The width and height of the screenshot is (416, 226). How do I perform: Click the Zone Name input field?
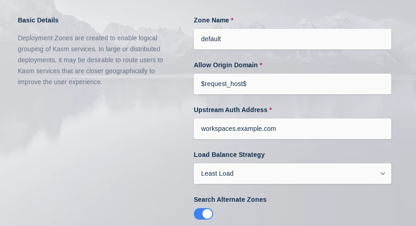(292, 39)
